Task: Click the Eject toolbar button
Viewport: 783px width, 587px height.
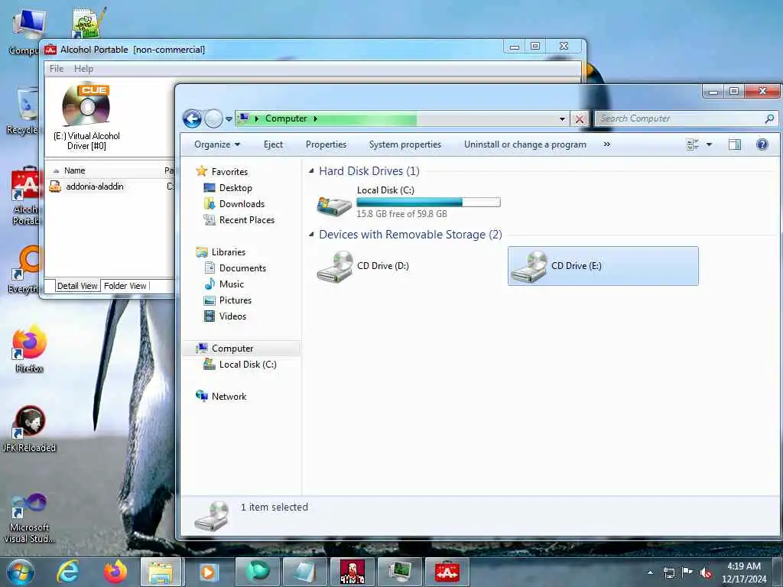Action: click(273, 144)
